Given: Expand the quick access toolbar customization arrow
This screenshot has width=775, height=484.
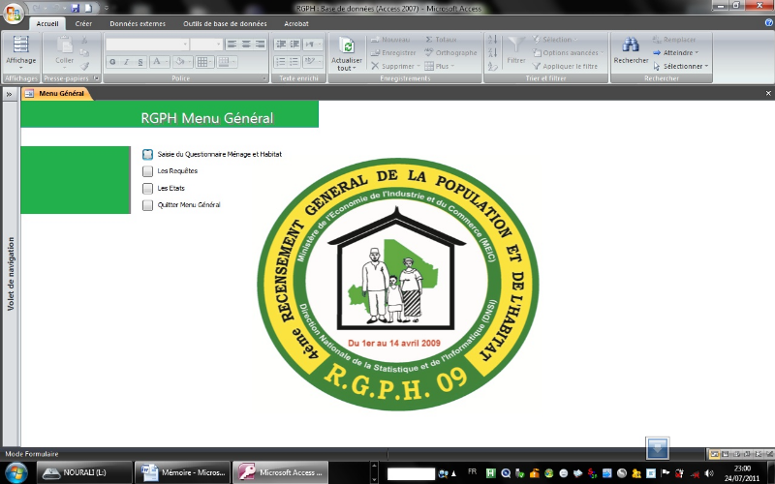Looking at the screenshot, I should point(107,8).
